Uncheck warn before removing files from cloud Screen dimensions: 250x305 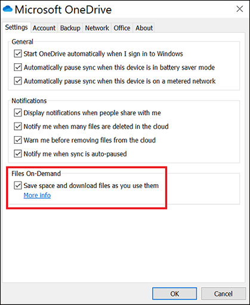[18, 140]
